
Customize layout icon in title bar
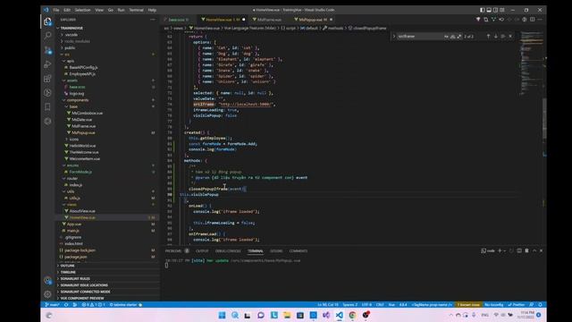502,10
